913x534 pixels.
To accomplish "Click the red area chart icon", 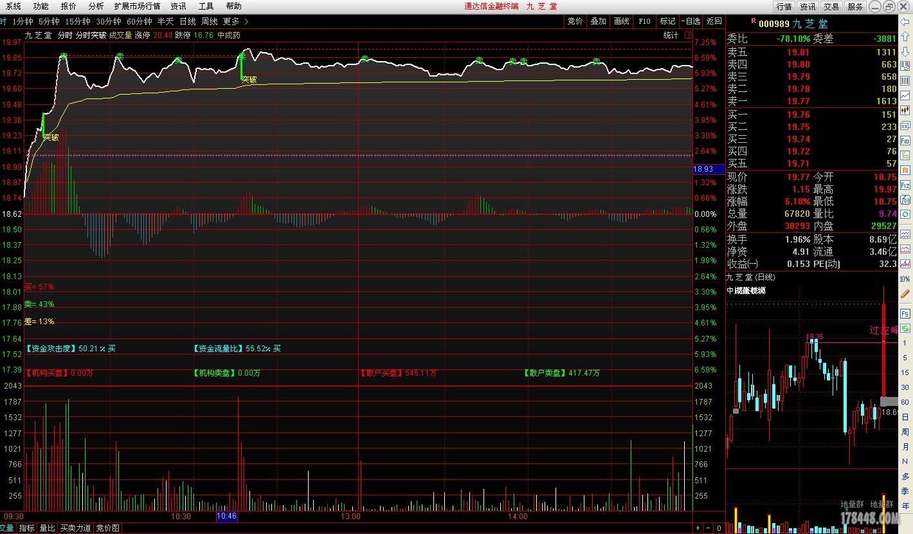I will (x=905, y=248).
